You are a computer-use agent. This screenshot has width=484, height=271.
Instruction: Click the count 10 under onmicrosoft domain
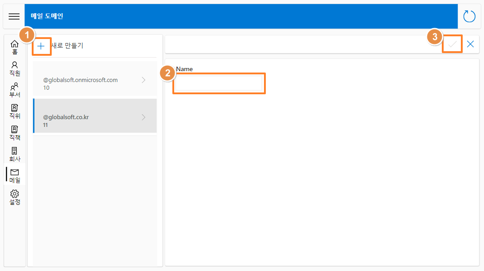[46, 88]
